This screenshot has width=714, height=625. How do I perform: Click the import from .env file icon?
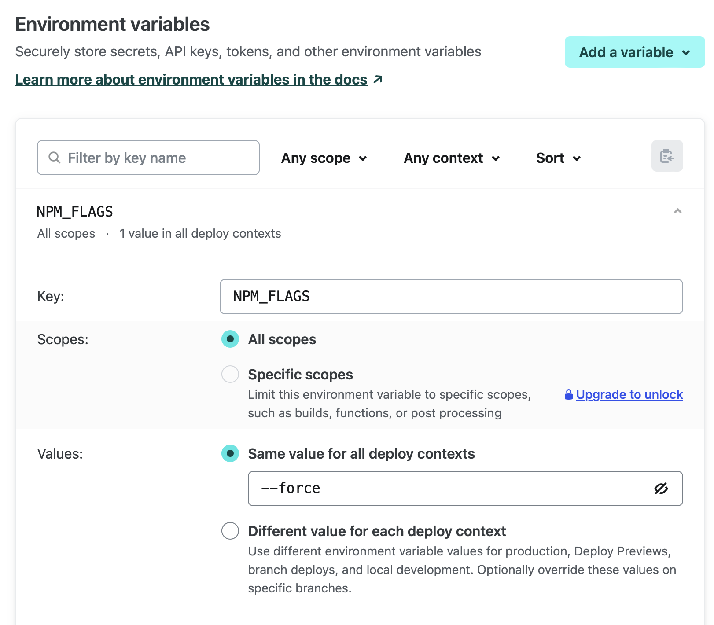[667, 156]
